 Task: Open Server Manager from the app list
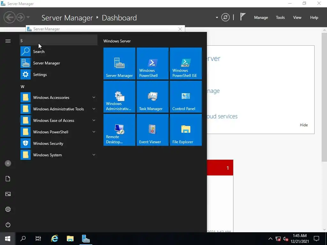59,63
